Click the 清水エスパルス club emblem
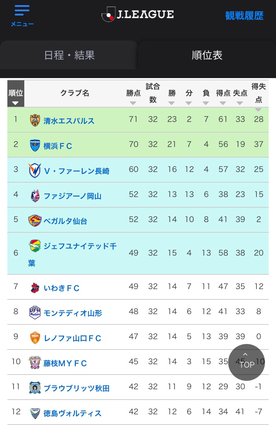This screenshot has height=425, width=276. click(x=35, y=120)
